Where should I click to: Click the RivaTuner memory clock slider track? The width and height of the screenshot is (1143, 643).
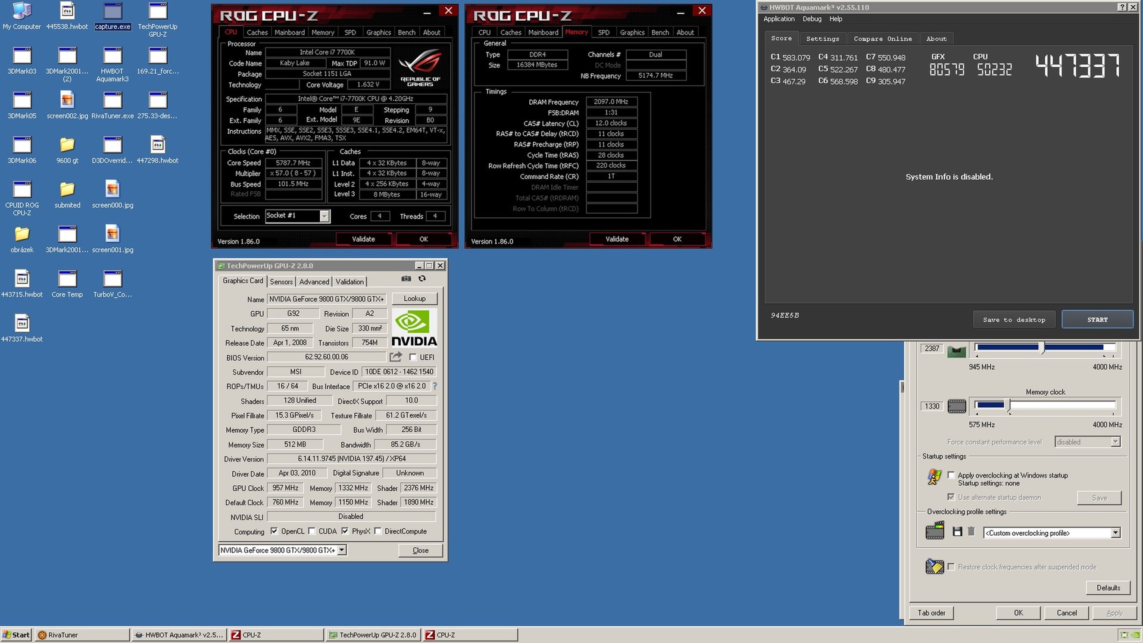1045,405
